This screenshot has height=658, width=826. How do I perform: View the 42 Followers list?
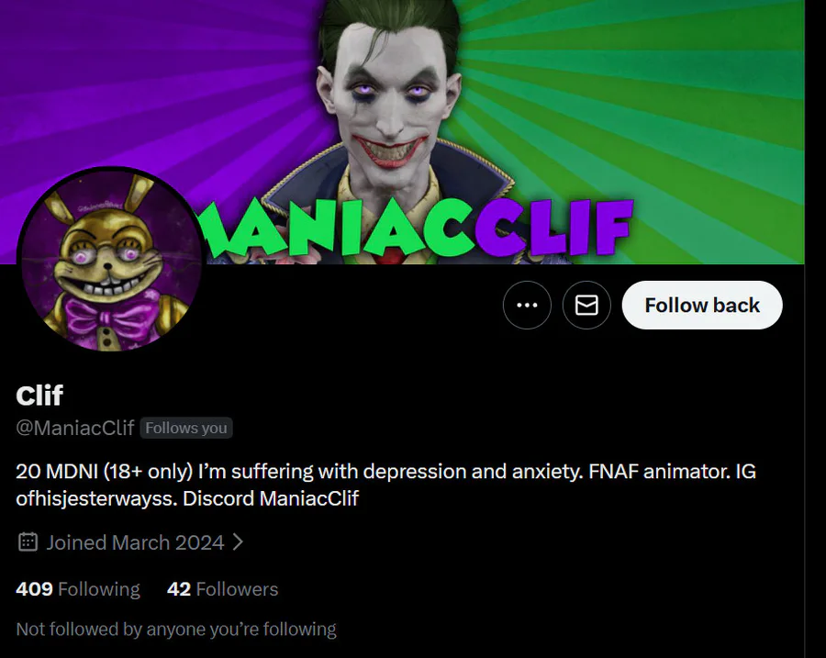[x=222, y=589]
